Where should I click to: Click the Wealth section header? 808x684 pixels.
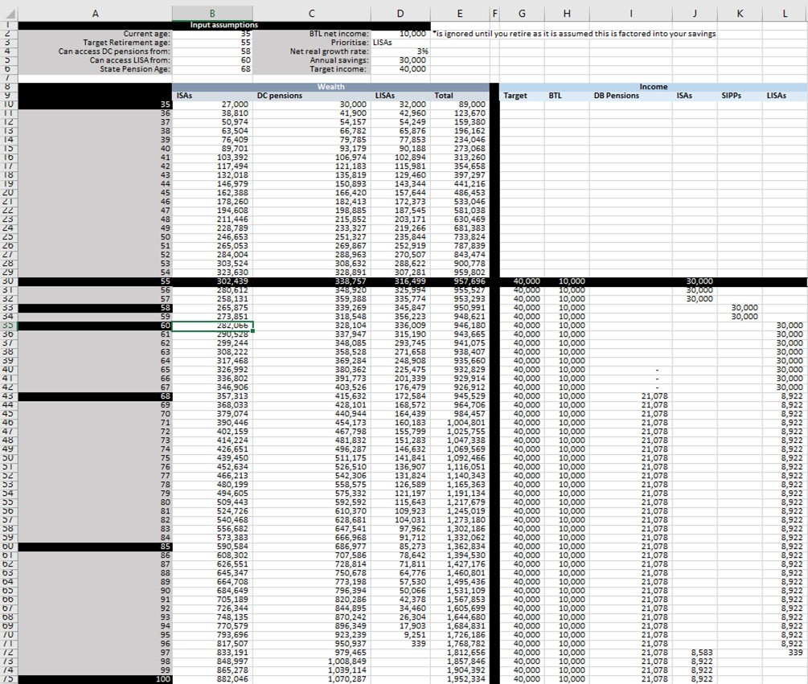(x=330, y=86)
